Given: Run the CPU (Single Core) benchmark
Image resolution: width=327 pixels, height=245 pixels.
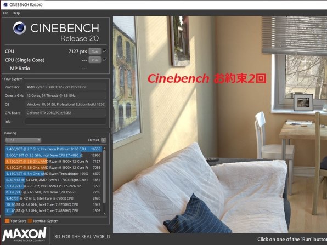Looking at the screenshot, I should coord(95,60).
